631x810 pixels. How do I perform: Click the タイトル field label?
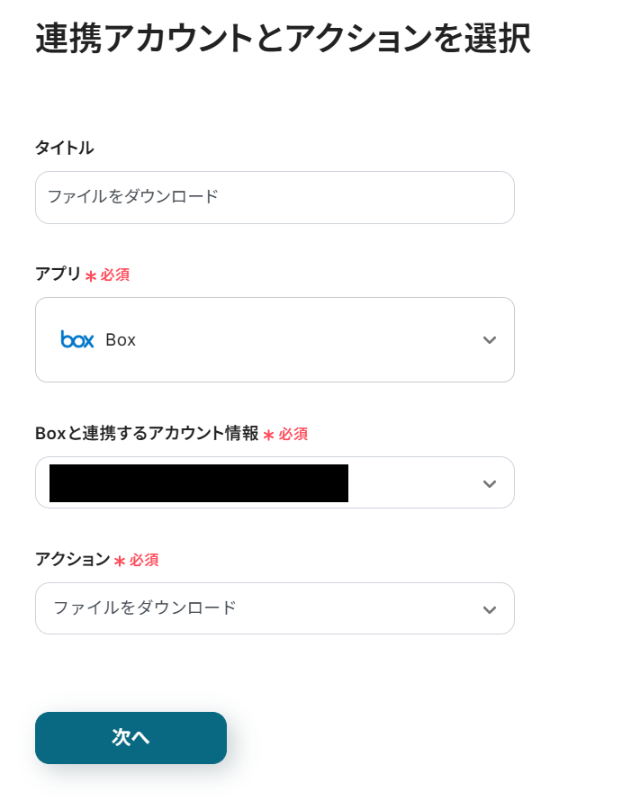(64, 148)
